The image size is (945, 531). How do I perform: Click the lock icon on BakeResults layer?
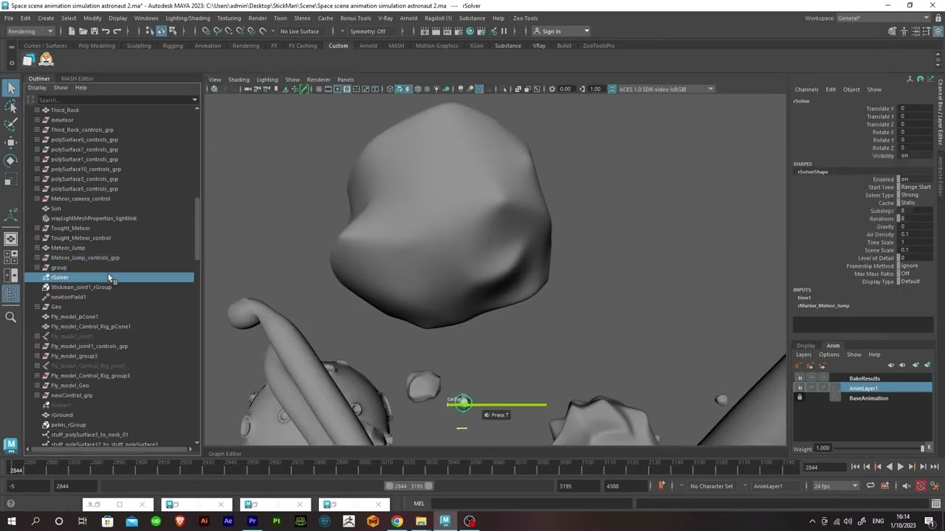[x=800, y=378]
